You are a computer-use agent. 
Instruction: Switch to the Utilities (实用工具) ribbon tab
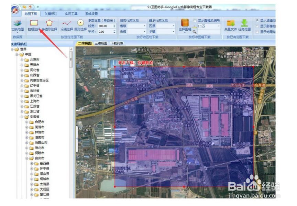(x=71, y=14)
